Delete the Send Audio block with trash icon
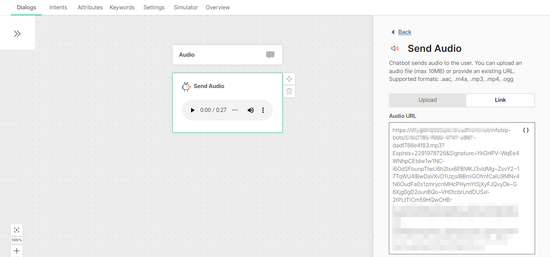The height and width of the screenshot is (257, 550). [289, 91]
